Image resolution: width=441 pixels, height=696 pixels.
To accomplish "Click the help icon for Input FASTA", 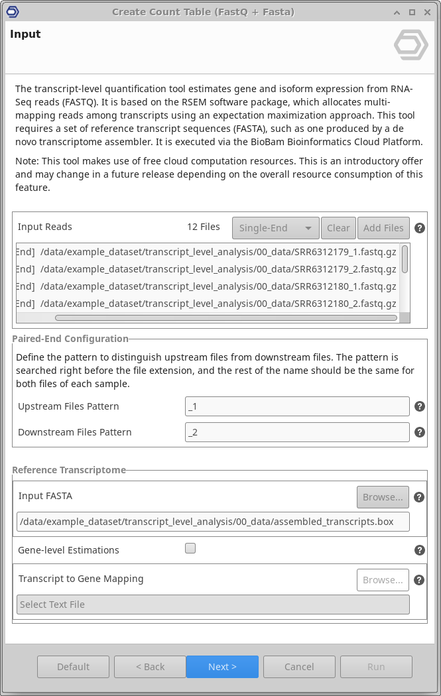I will [x=420, y=497].
